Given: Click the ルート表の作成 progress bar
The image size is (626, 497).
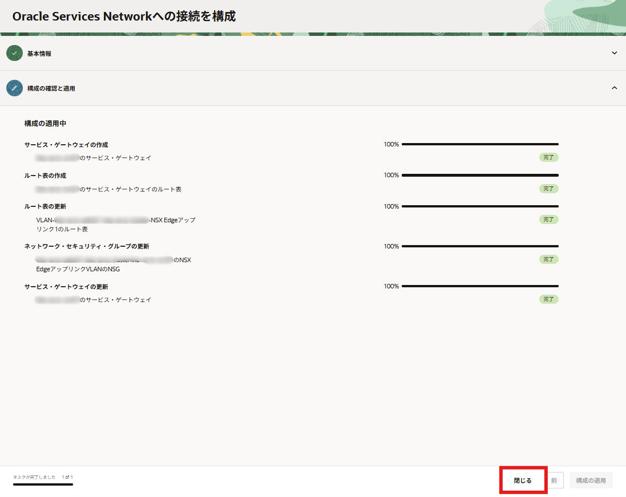Looking at the screenshot, I should [x=479, y=176].
